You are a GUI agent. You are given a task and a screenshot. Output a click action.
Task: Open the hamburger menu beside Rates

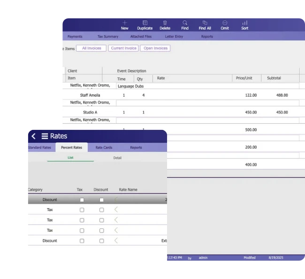click(45, 136)
